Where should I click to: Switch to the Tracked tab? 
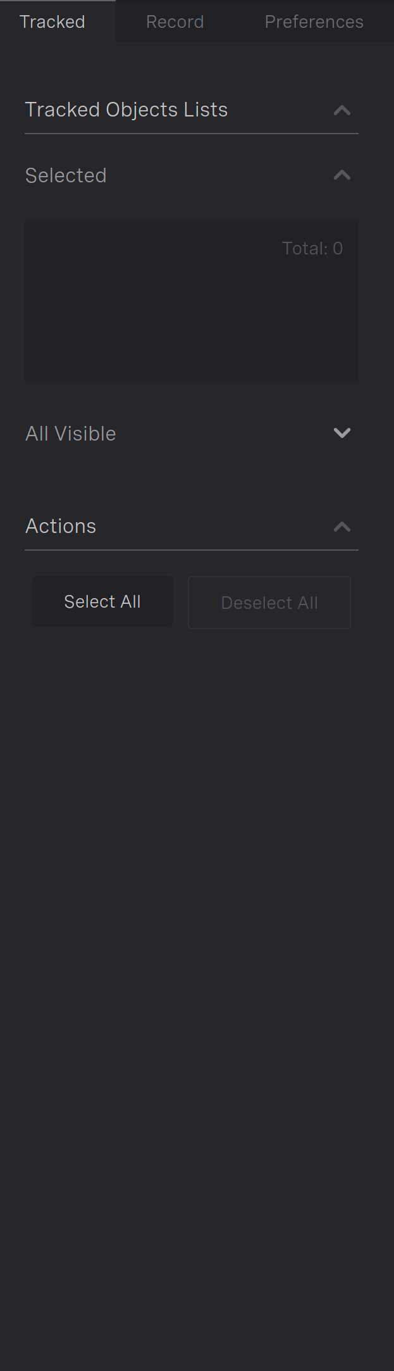click(52, 22)
